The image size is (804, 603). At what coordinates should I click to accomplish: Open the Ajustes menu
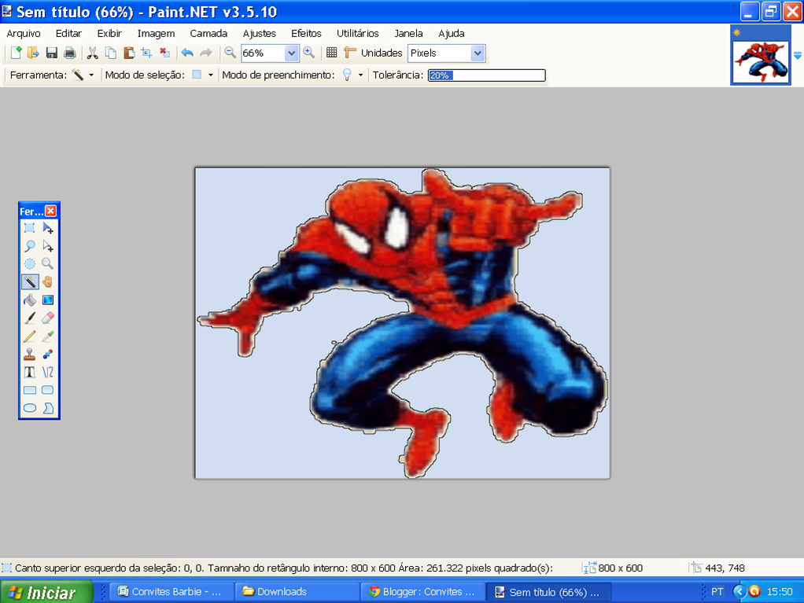(260, 33)
